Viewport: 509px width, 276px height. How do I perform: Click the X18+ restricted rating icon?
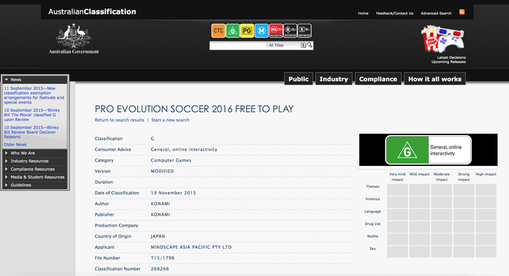pyautogui.click(x=305, y=31)
